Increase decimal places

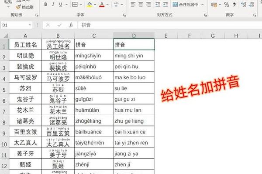tap(244, 4)
